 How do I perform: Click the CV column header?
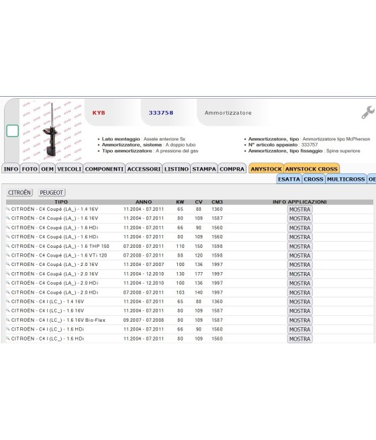199,202
